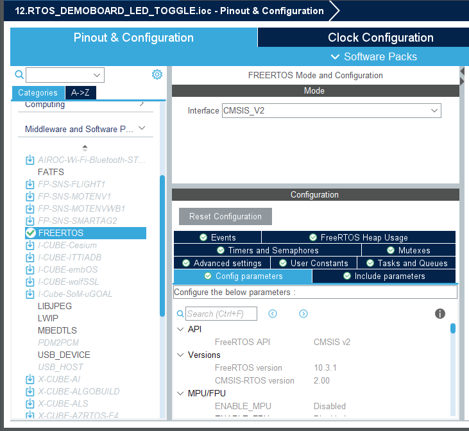This screenshot has height=431, width=469.
Task: Select FATFS middleware
Action: [x=51, y=172]
